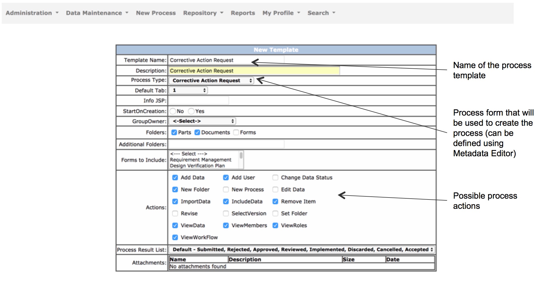This screenshot has height=308, width=540.
Task: Select "Requirement Management" in Forms to Include
Action: (x=200, y=160)
